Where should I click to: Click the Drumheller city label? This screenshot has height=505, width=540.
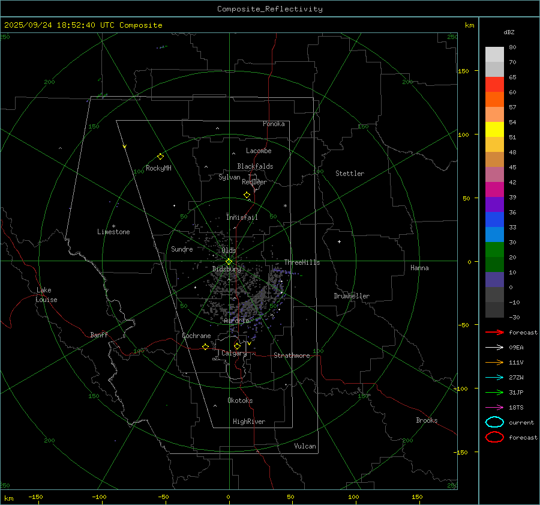tap(352, 296)
